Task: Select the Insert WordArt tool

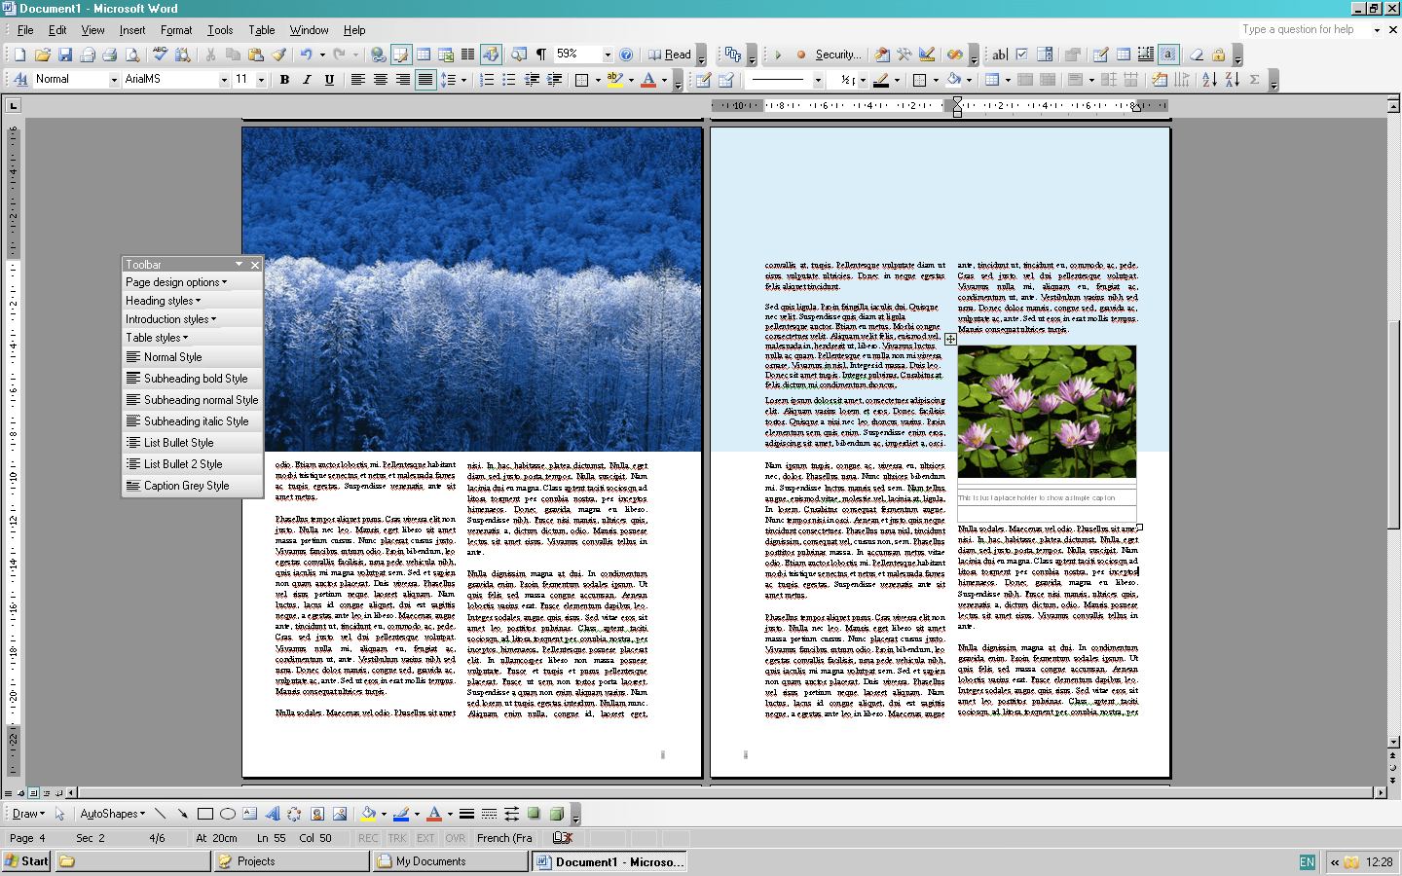Action: (x=273, y=814)
